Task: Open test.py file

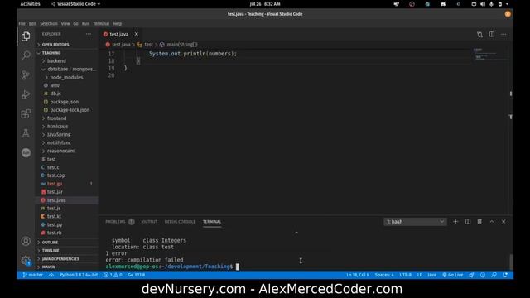Action: pyautogui.click(x=67, y=224)
